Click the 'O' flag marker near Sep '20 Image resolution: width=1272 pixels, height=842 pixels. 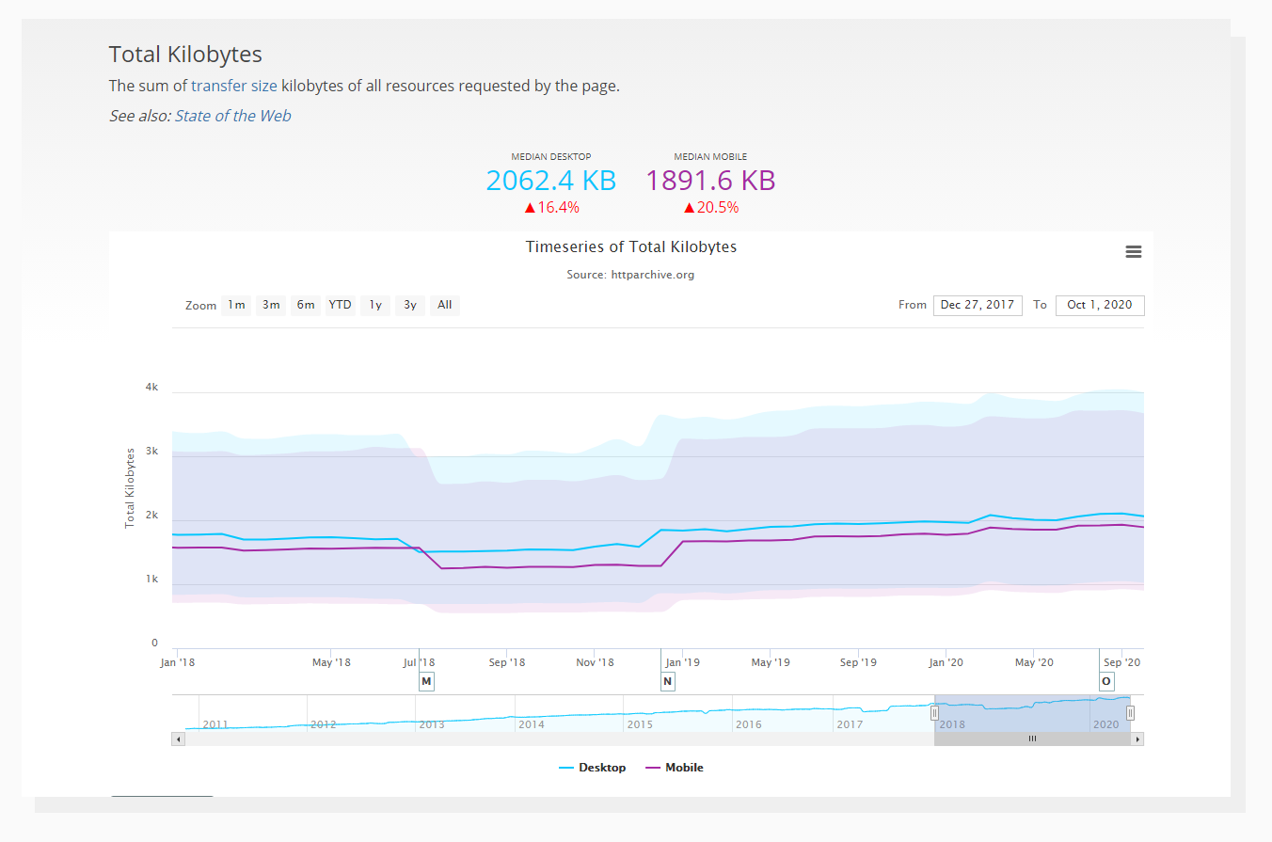click(1106, 680)
